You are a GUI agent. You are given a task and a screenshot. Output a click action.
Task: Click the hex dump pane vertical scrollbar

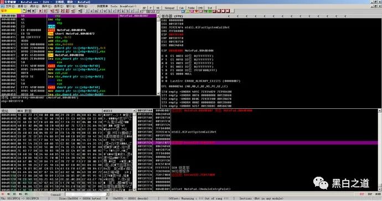point(134,150)
